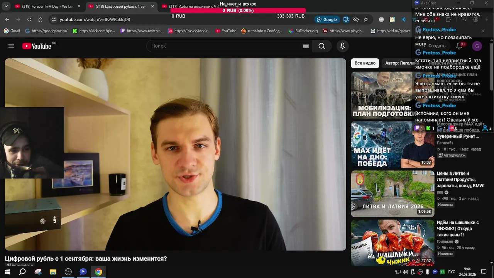This screenshot has height=278, width=494.
Task: Open the MAX идёт на дно thumbnail
Action: pyautogui.click(x=392, y=145)
